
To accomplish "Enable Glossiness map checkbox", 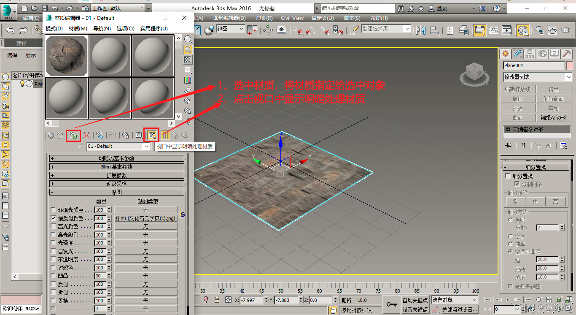I will tap(53, 243).
